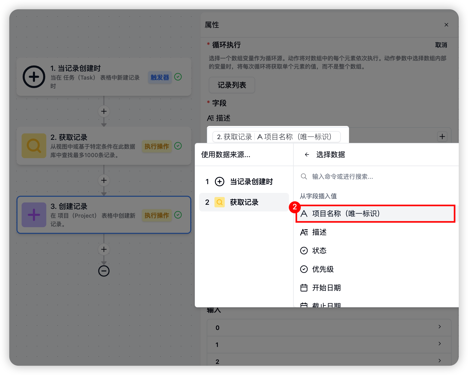Go back using the arrow next to 选择数据
The width and height of the screenshot is (468, 375).
[307, 155]
